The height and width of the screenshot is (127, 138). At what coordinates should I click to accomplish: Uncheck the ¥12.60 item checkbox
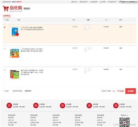(5, 27)
